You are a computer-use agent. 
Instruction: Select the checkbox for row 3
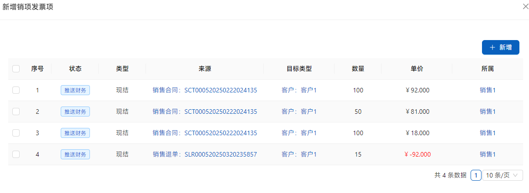16,133
